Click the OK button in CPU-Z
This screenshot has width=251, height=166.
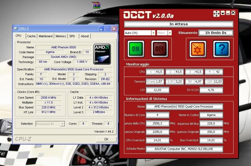[106, 139]
